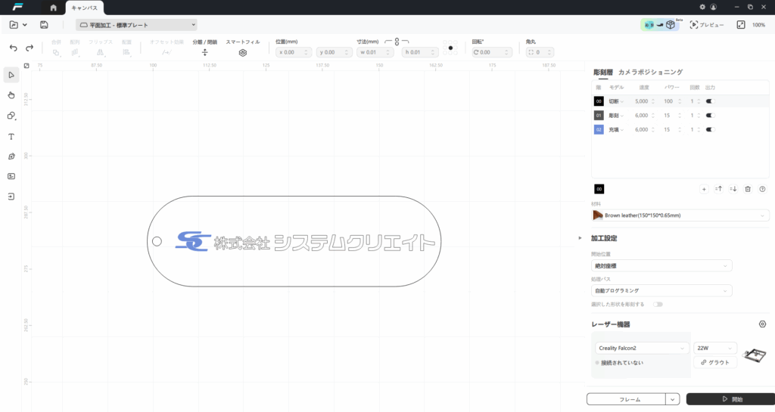Click the 3D cube Beta icon

click(x=671, y=25)
